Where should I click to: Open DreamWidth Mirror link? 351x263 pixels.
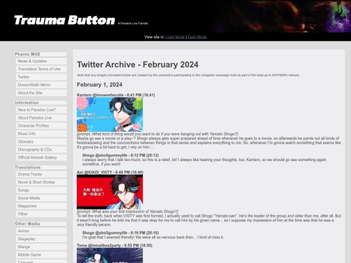41,85
